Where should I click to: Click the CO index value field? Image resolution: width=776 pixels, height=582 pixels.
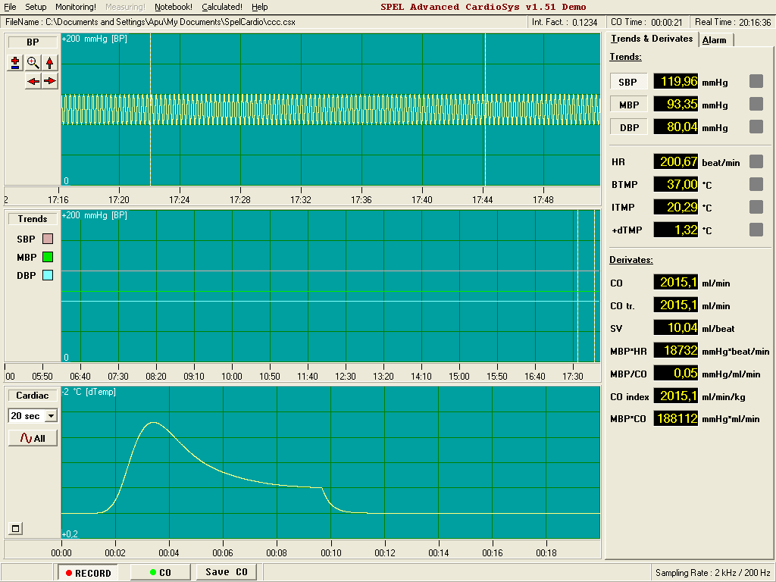(675, 396)
